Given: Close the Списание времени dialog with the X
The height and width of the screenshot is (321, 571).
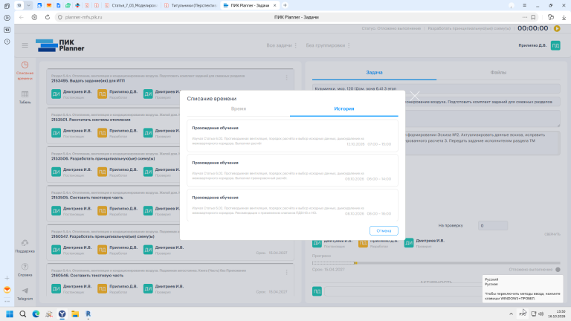Looking at the screenshot, I should [414, 96].
